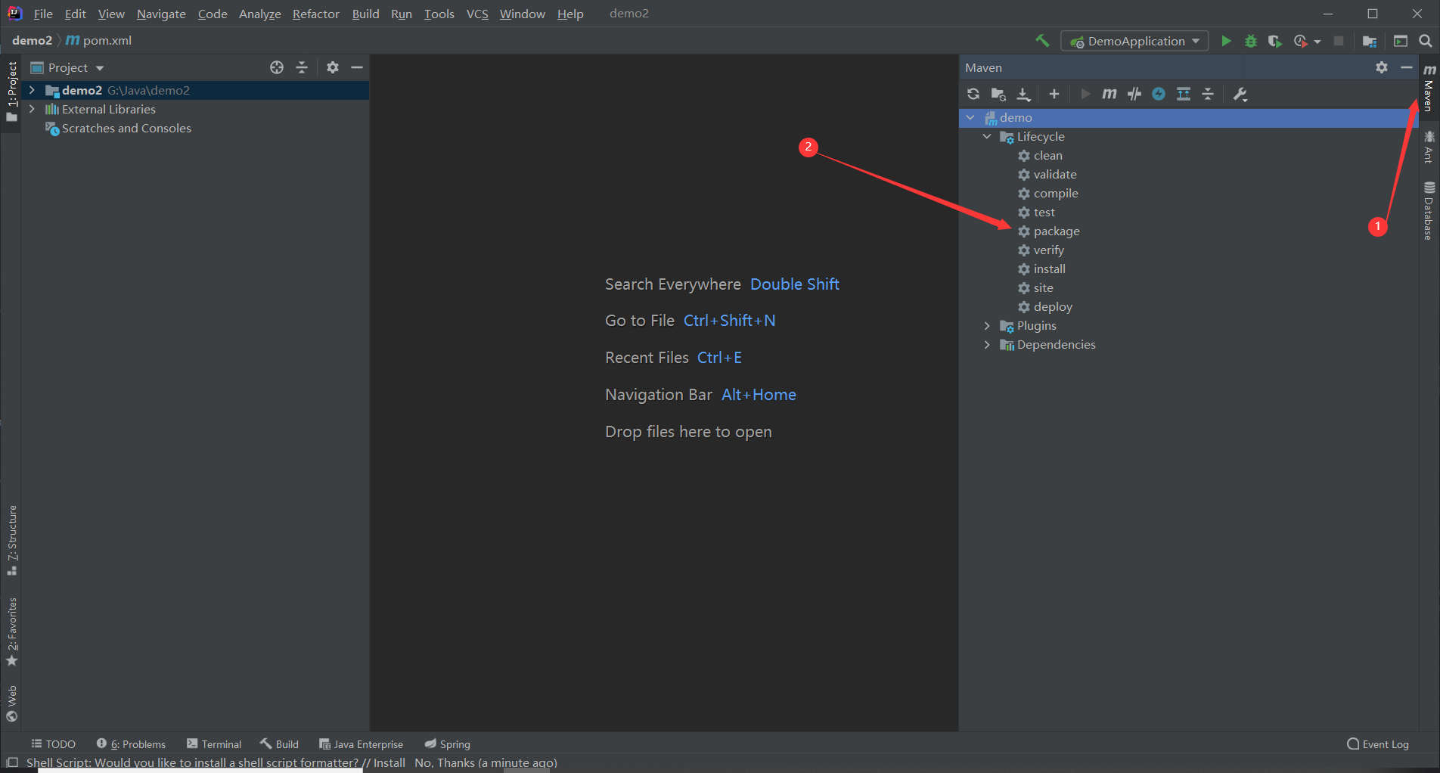Open the Problems tool window

pyautogui.click(x=131, y=744)
